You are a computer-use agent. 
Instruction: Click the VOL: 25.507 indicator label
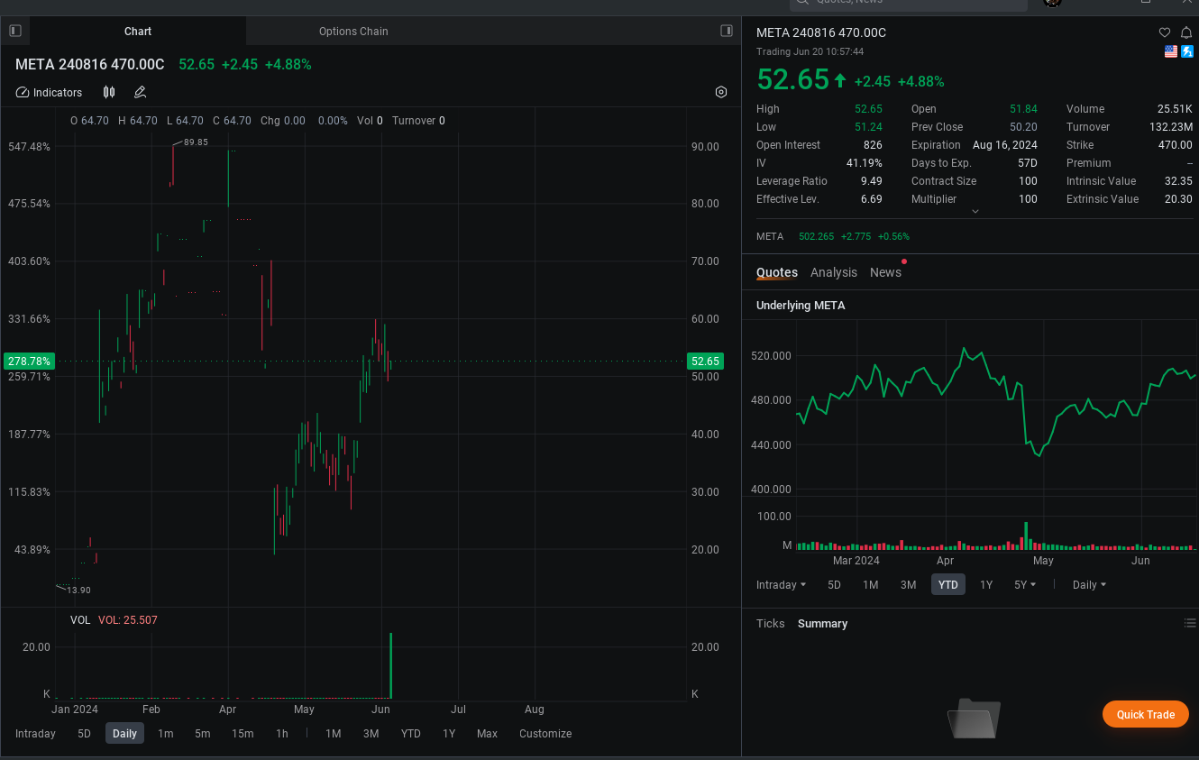pyautogui.click(x=128, y=619)
